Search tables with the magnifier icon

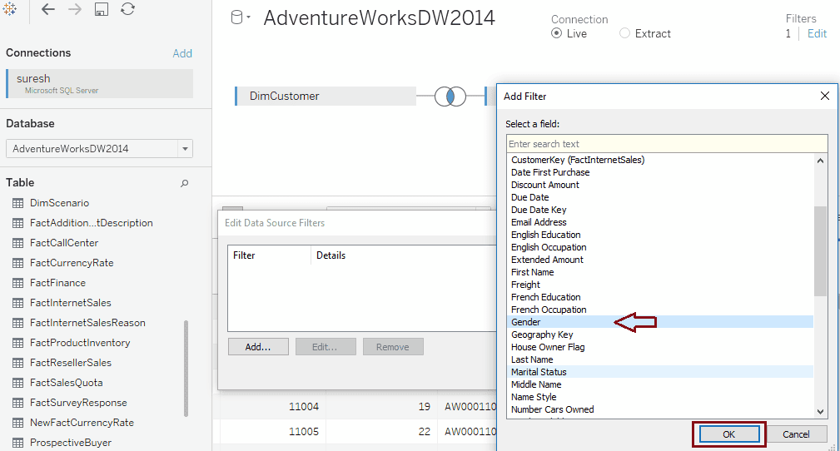(184, 183)
